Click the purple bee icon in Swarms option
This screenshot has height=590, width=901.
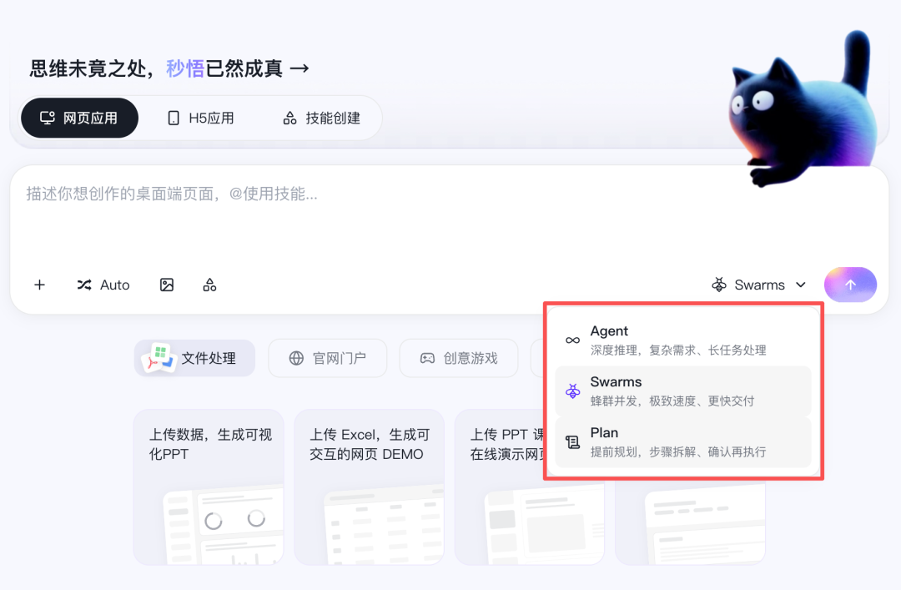(572, 391)
